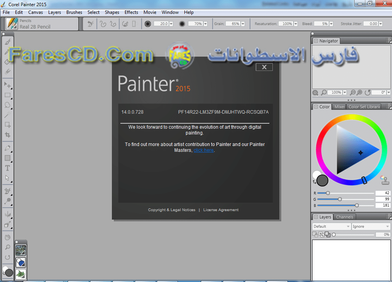Select the Paint Bucket tool
The width and height of the screenshot is (392, 282).
pos(7,62)
